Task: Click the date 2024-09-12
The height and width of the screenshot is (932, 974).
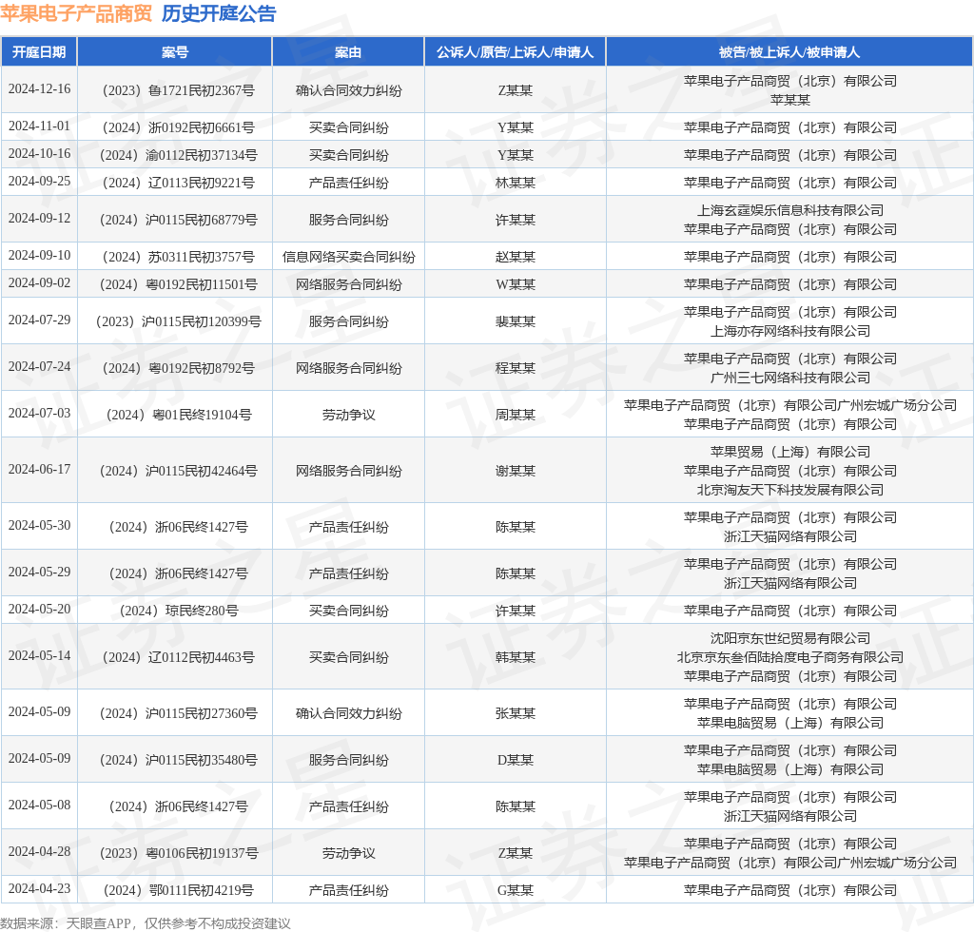Action: coord(39,218)
